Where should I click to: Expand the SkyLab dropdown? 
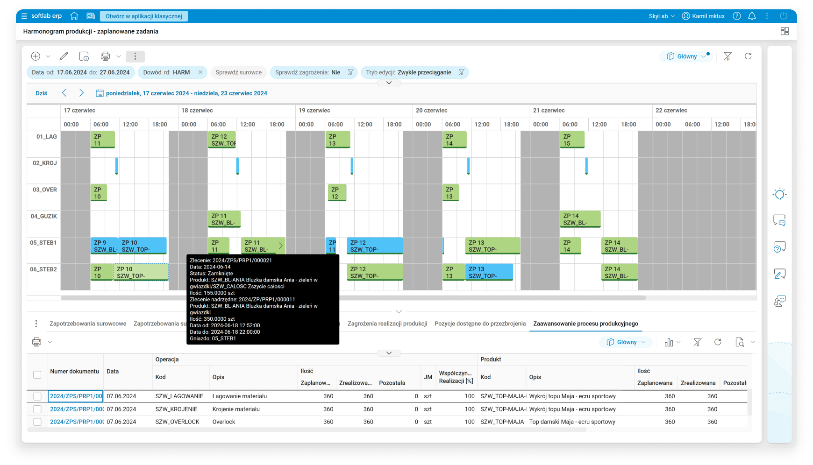point(662,16)
